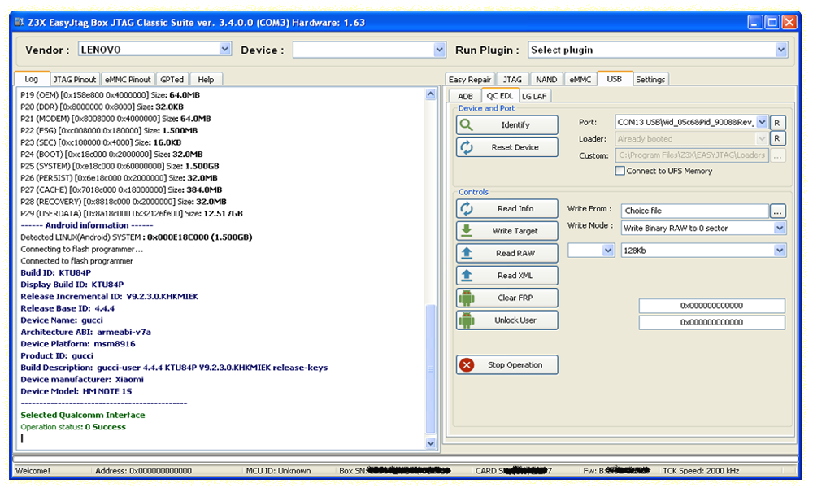
Task: Open the eMMC tab on right panel
Action: (x=580, y=80)
